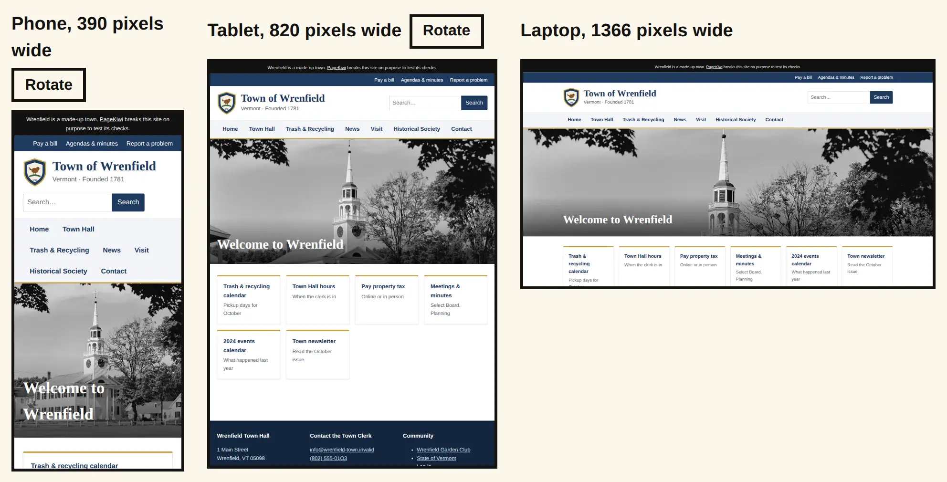Open Pay a bill in phone preview
Screen dimensions: 947x482
45,144
